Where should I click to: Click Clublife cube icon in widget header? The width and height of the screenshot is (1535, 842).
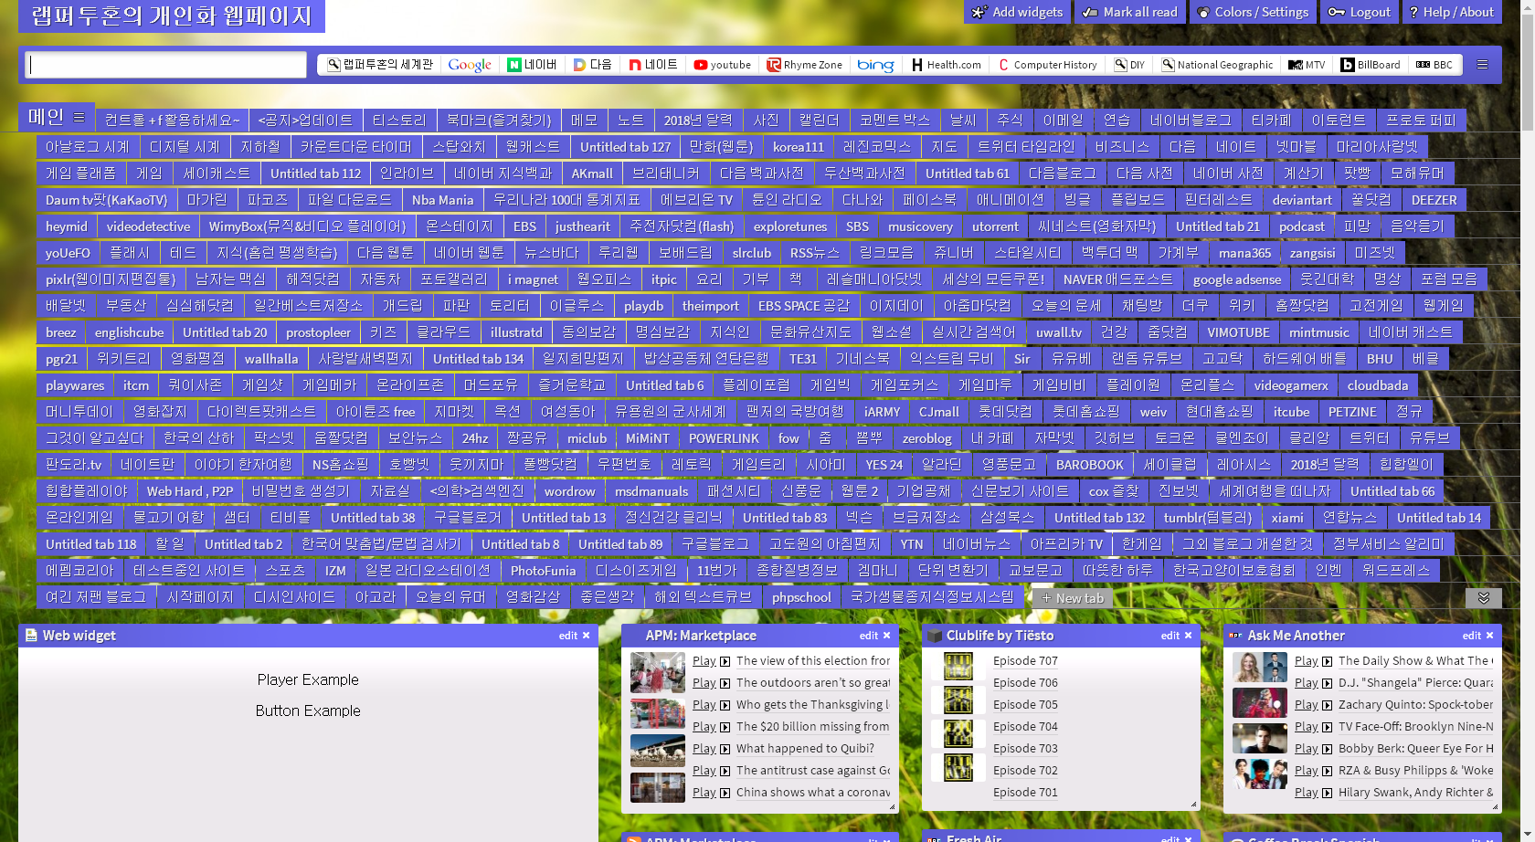point(935,635)
